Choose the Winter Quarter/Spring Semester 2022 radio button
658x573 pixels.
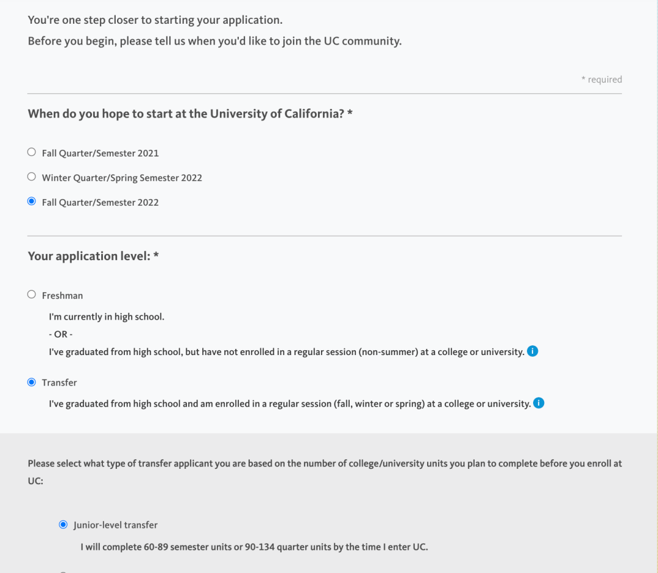coord(32,177)
